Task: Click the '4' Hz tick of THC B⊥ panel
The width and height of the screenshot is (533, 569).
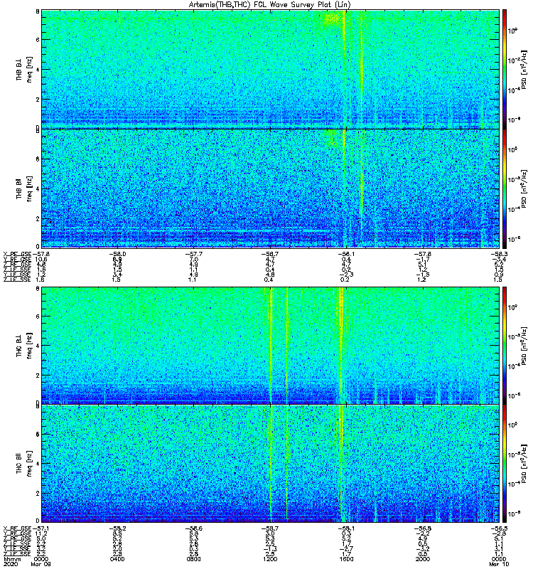Action: (x=38, y=346)
